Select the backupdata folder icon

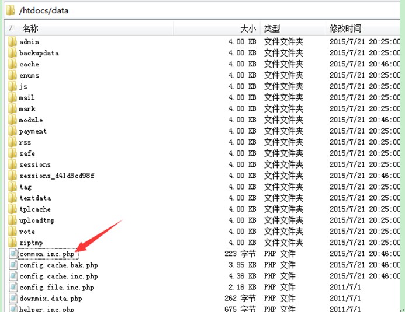(13, 53)
